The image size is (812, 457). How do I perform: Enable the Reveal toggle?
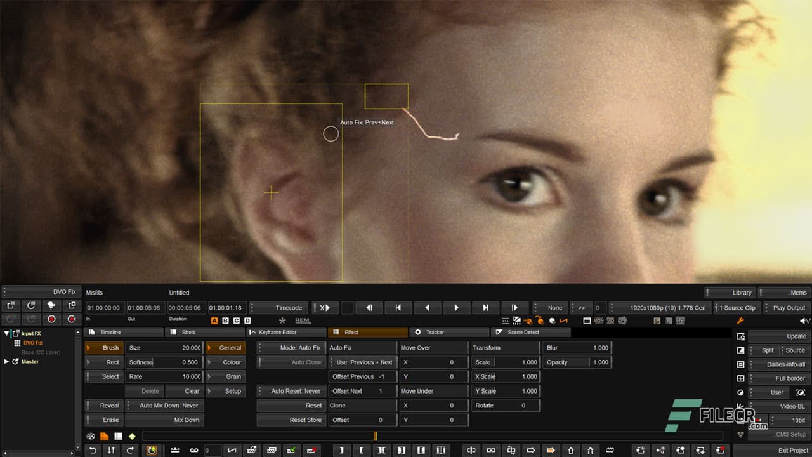[x=105, y=406]
